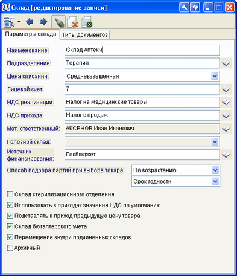Uncheck Склад бухгалтерского учета
237x276 pixels.
tap(10, 226)
